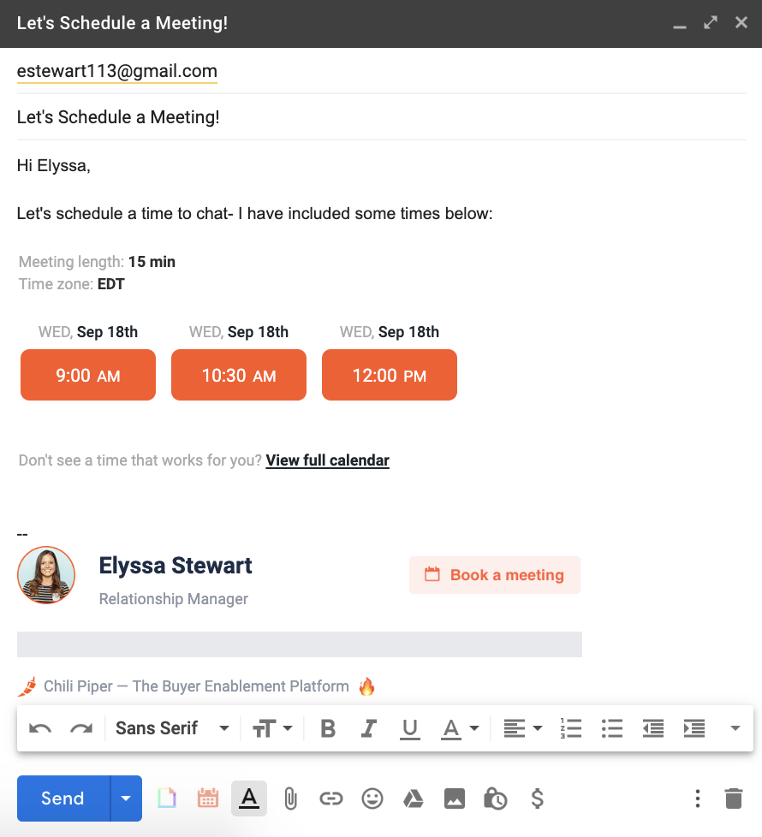This screenshot has height=837, width=762.
Task: Open the View full calendar link
Action: tap(327, 460)
